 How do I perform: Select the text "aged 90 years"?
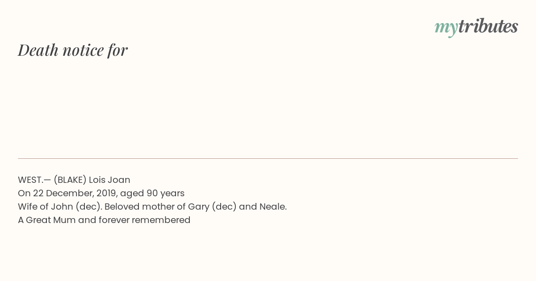[152, 194]
